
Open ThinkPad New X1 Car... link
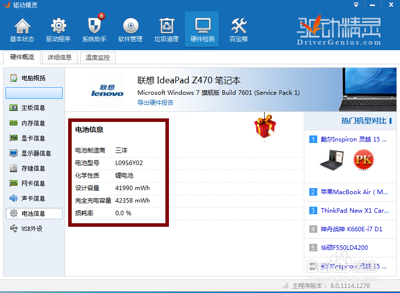pos(354,211)
